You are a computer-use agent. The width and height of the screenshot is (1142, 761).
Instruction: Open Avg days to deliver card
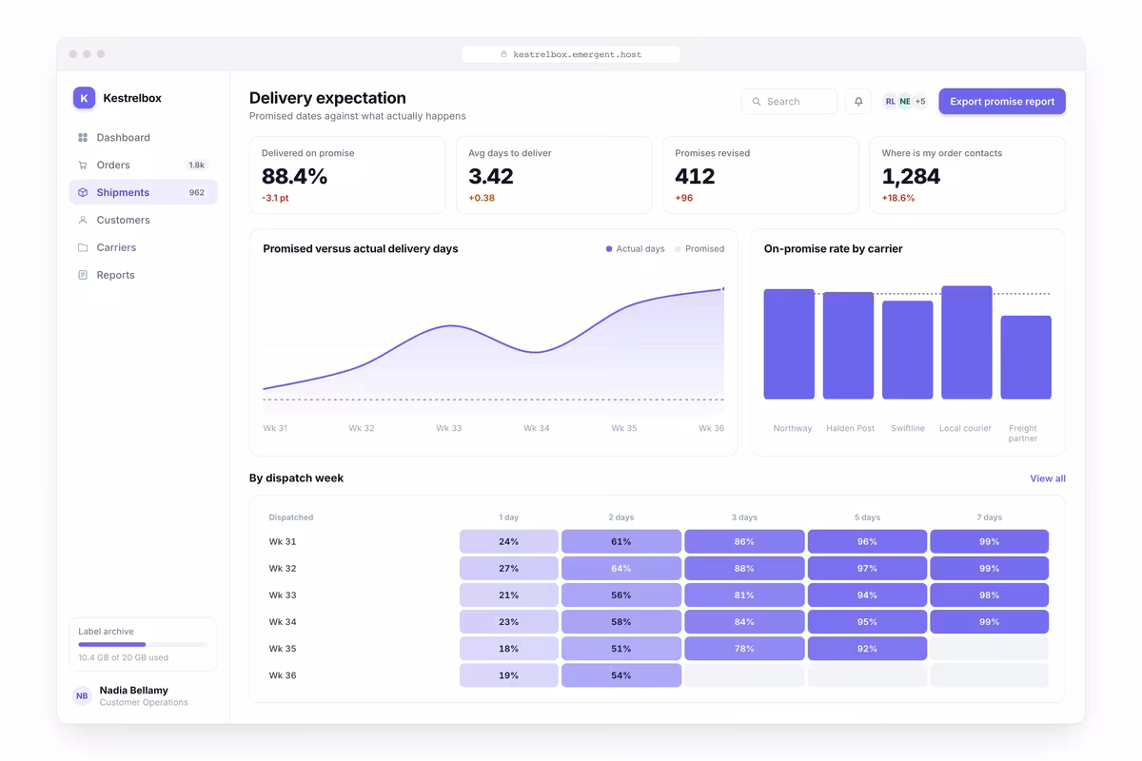[x=554, y=175]
